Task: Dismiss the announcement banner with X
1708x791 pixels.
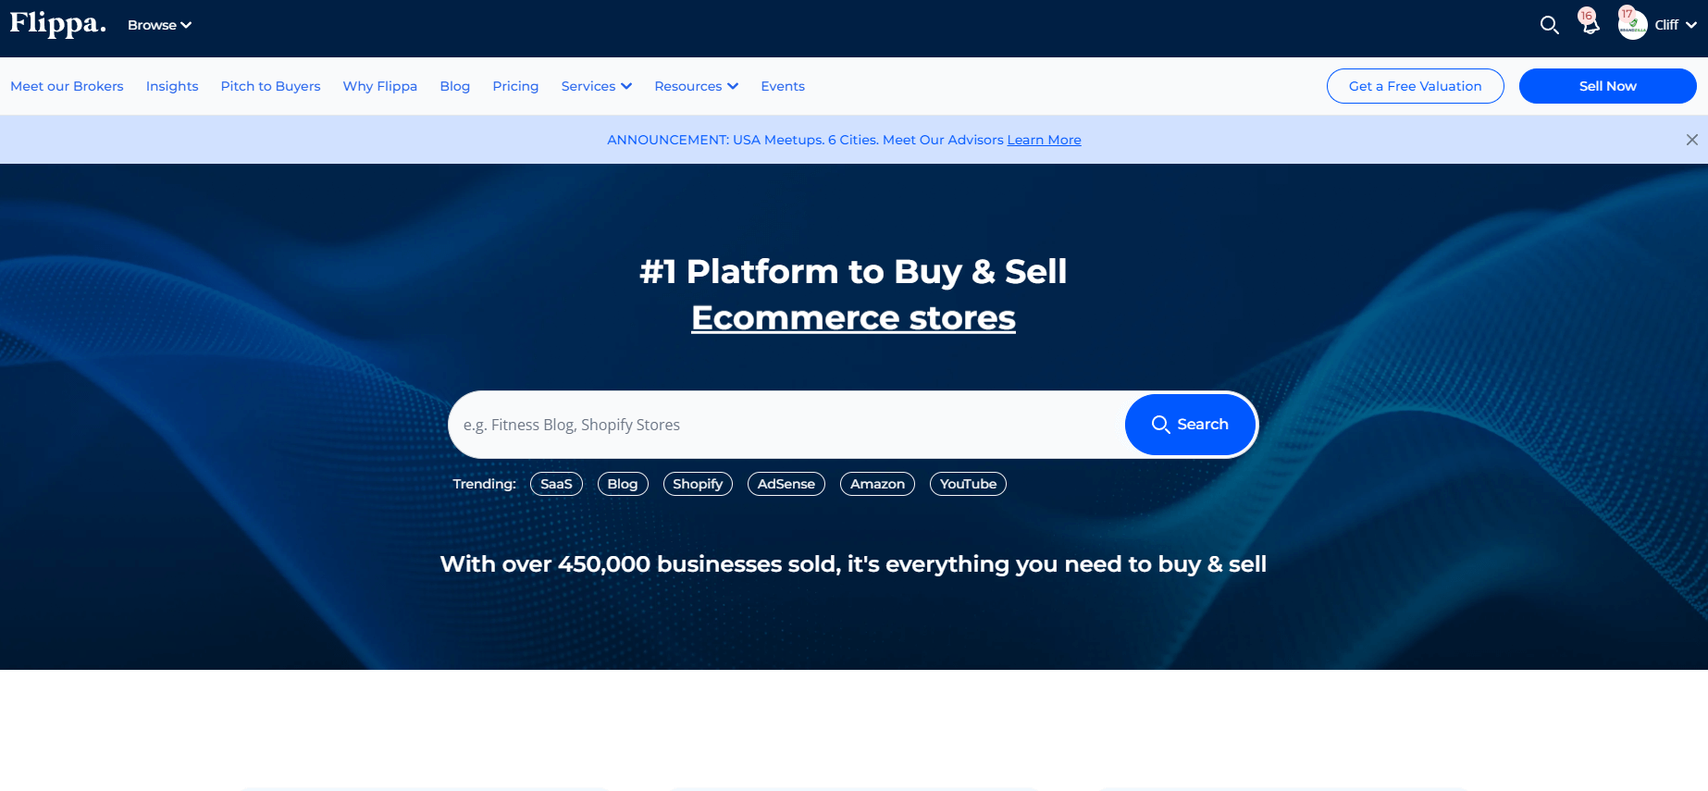Action: [x=1691, y=140]
